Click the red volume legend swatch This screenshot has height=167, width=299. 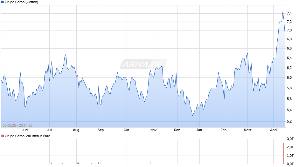coord(2,136)
